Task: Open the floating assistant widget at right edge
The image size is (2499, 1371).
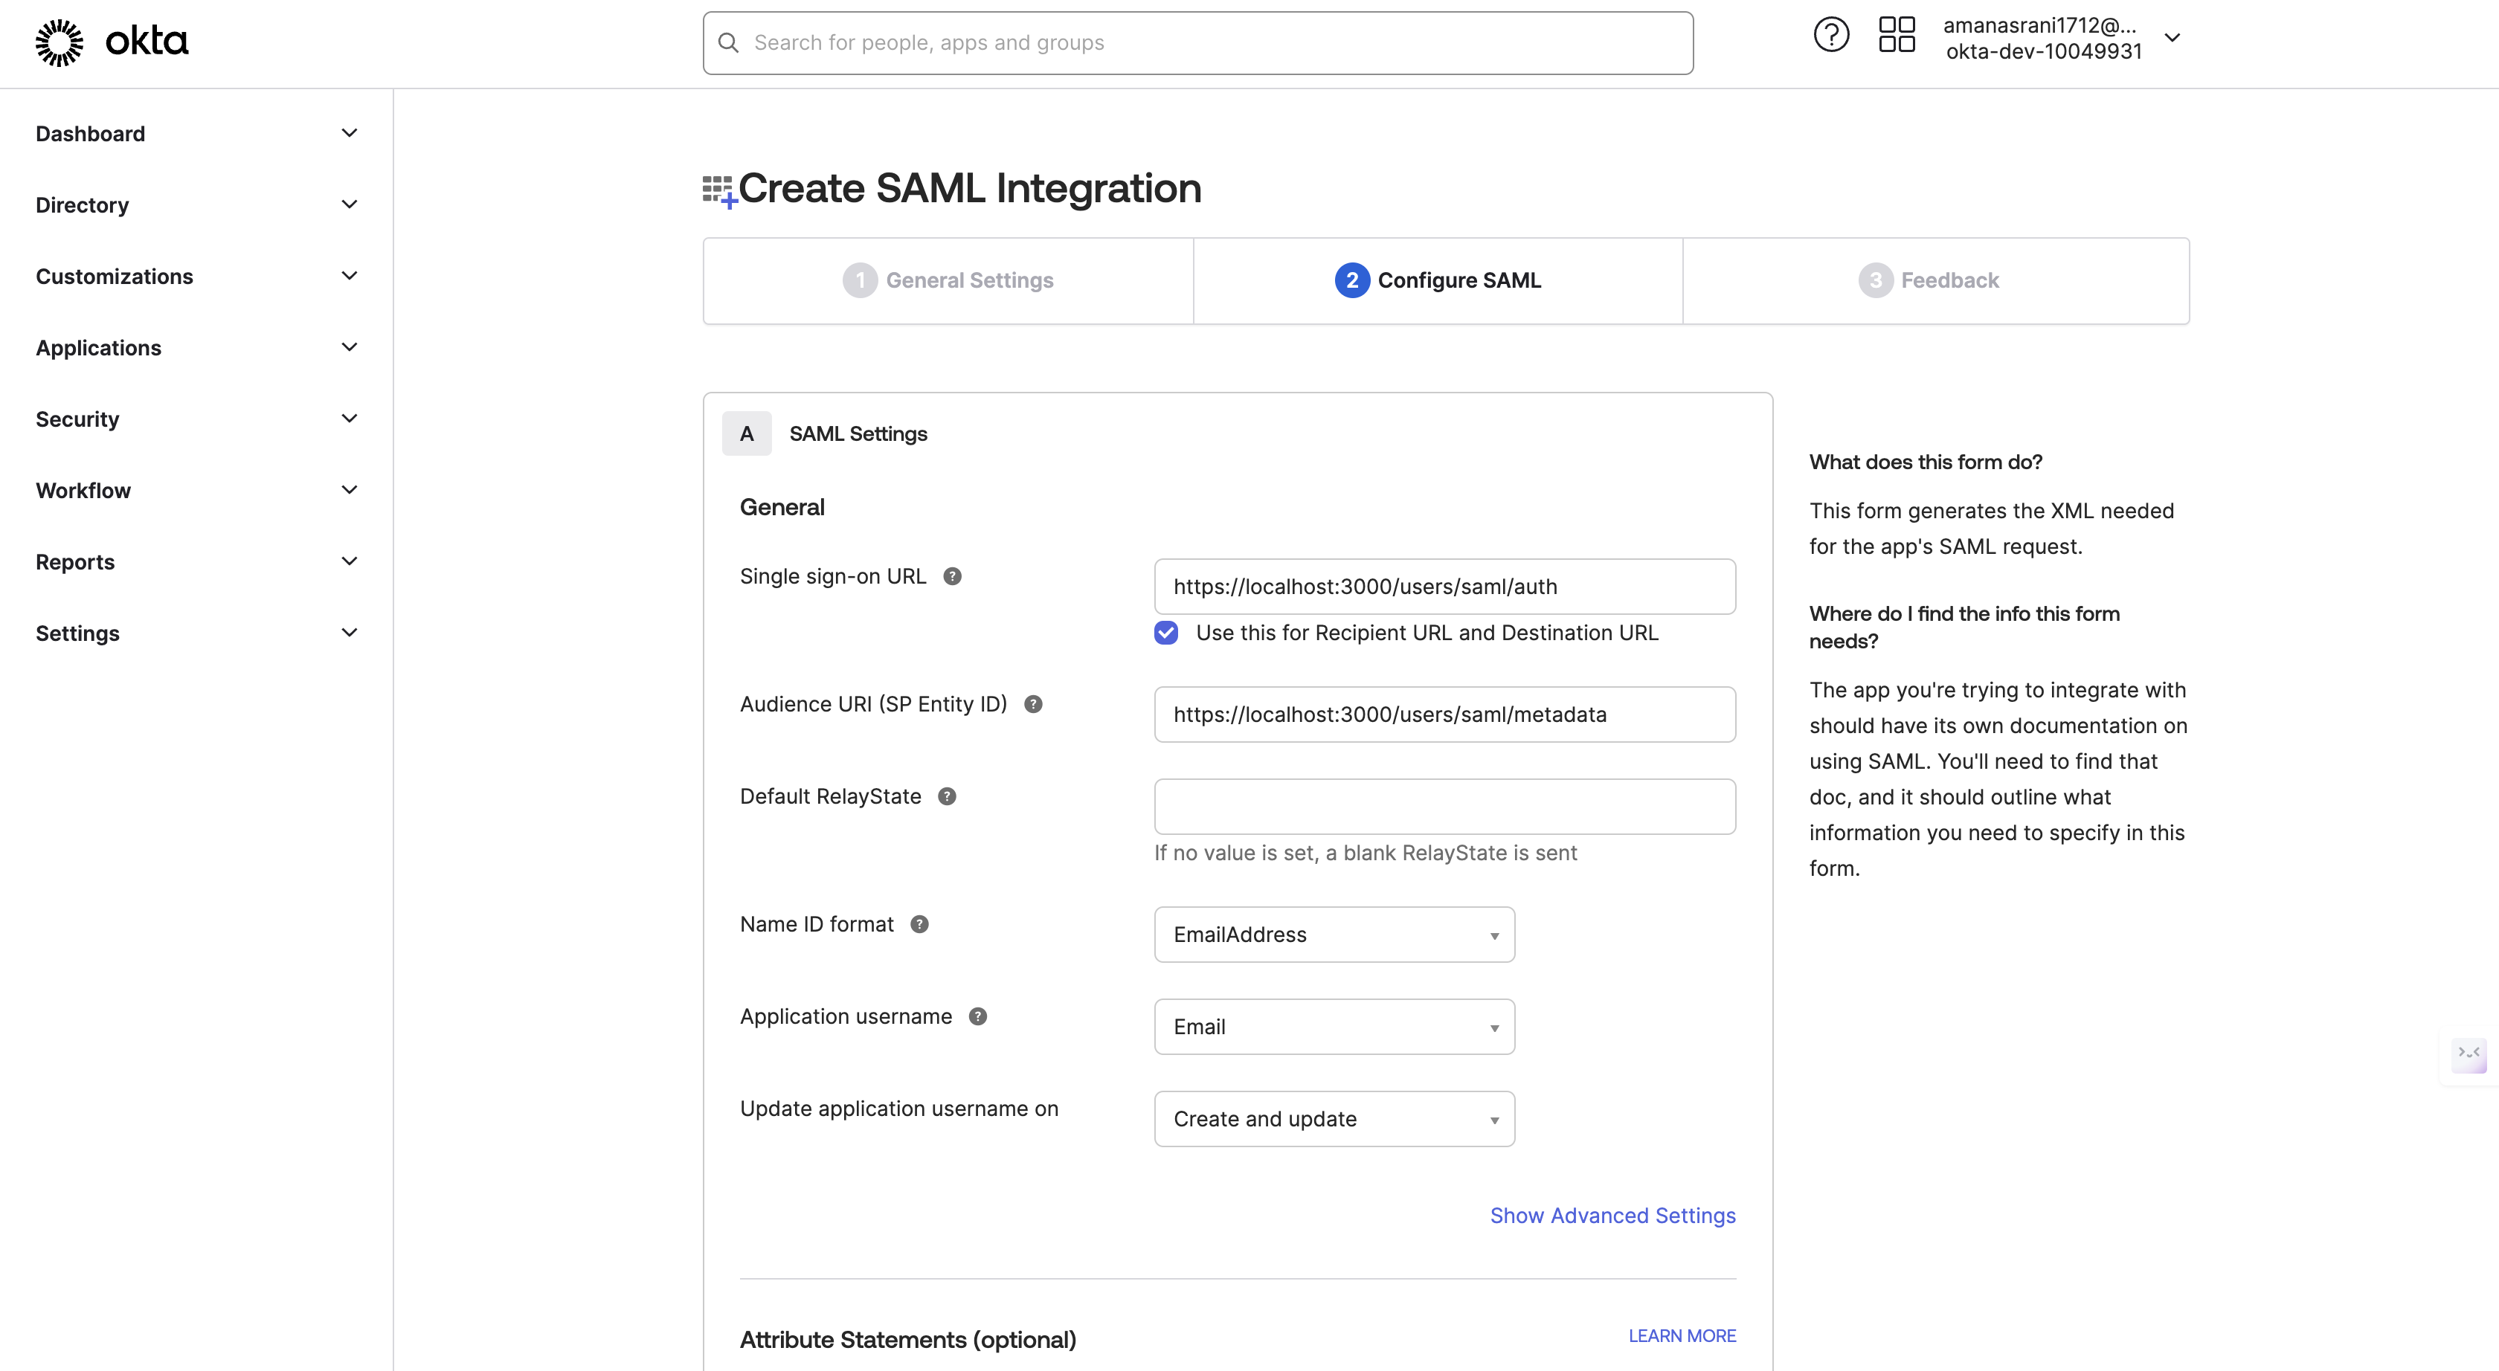Action: pos(2469,1054)
